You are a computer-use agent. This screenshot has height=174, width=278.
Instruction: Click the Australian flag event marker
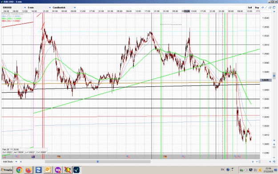click(33, 157)
